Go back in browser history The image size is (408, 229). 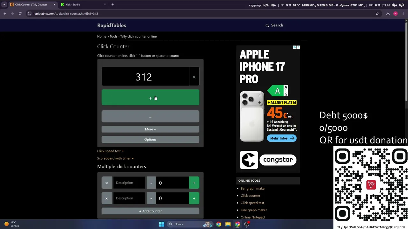click(x=5, y=14)
